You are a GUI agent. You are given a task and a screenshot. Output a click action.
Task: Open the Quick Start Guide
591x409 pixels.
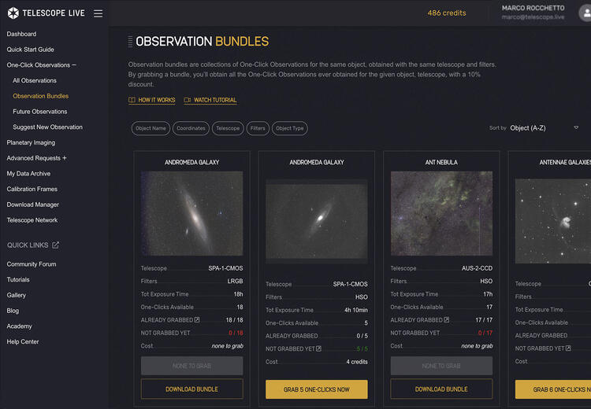30,50
